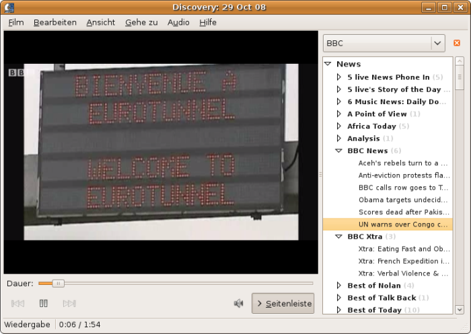This screenshot has height=334, width=471.
Task: Close the Discovery window
Action: point(460,7)
